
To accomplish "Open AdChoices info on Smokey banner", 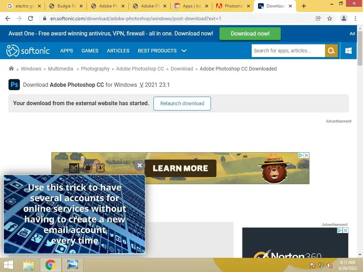I will pyautogui.click(x=301, y=155).
